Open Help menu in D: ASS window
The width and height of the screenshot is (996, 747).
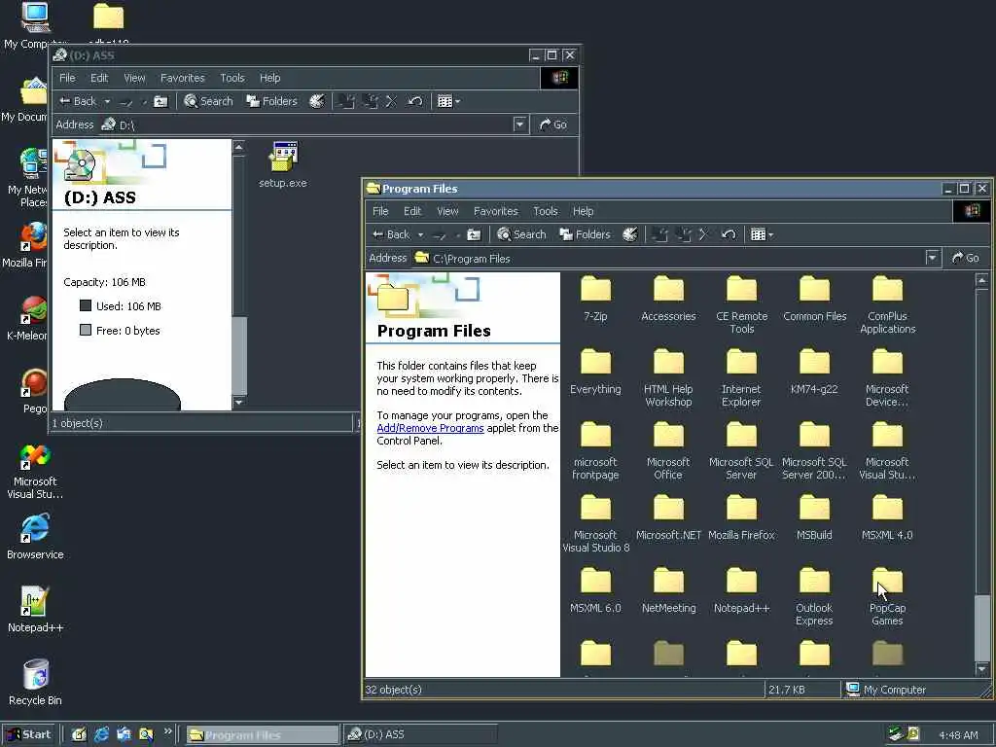click(269, 78)
